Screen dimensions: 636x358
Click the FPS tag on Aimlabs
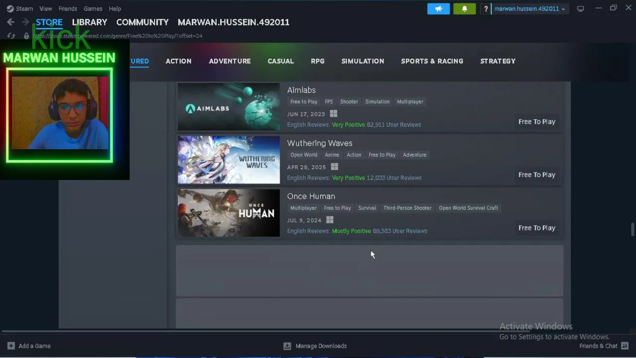(x=329, y=101)
